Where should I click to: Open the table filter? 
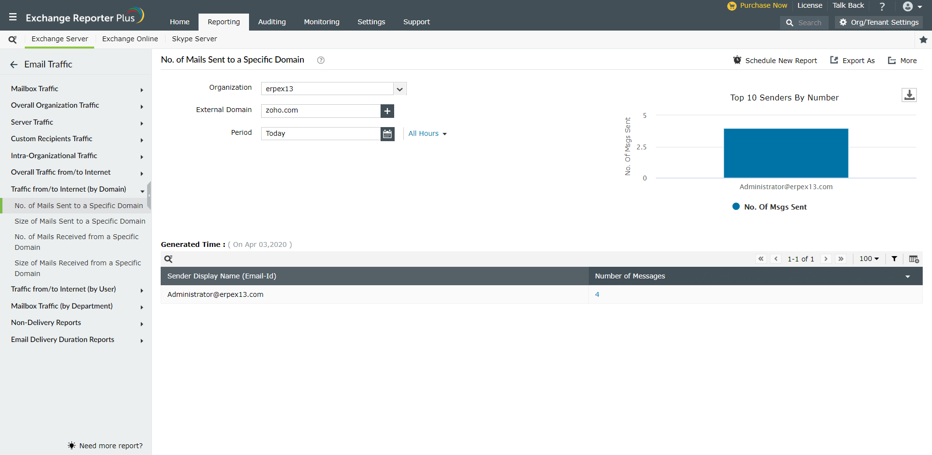tap(894, 259)
